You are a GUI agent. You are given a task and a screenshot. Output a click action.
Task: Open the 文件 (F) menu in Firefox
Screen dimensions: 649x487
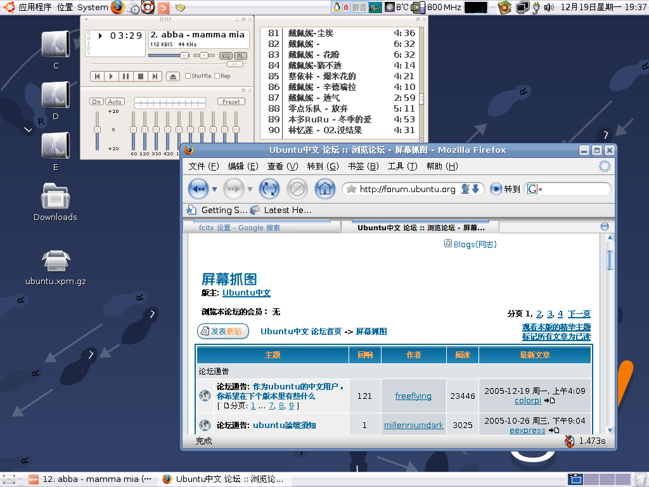point(203,167)
